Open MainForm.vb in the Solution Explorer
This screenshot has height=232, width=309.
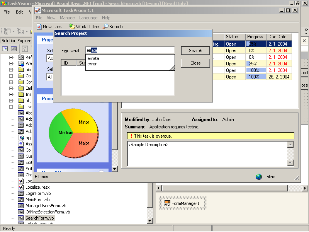37,200
